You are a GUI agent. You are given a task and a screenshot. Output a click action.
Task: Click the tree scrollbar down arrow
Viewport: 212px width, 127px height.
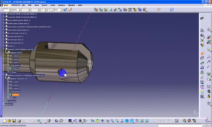click(1, 116)
